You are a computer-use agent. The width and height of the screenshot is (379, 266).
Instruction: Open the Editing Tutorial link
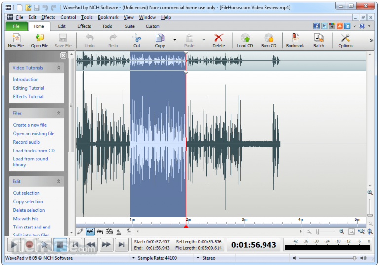pyautogui.click(x=29, y=88)
